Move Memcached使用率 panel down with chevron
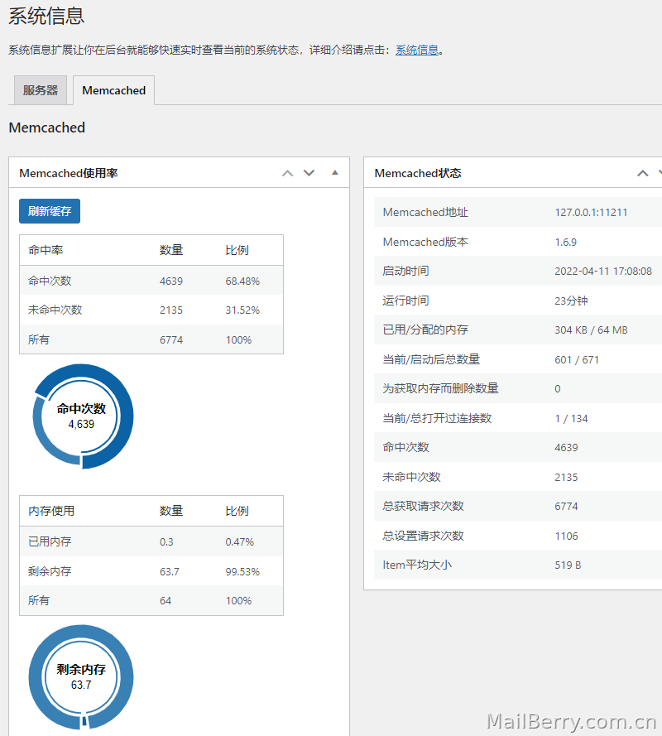 309,173
